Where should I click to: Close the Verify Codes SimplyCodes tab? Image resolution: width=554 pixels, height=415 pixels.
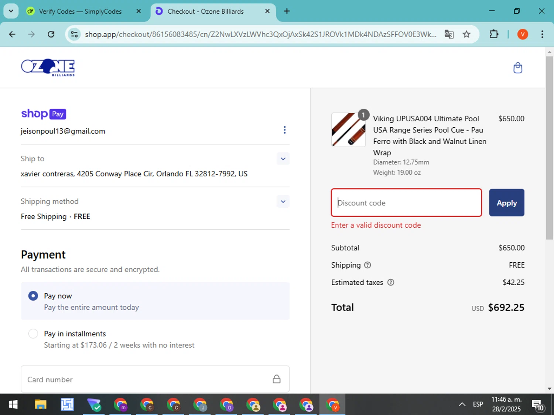138,11
